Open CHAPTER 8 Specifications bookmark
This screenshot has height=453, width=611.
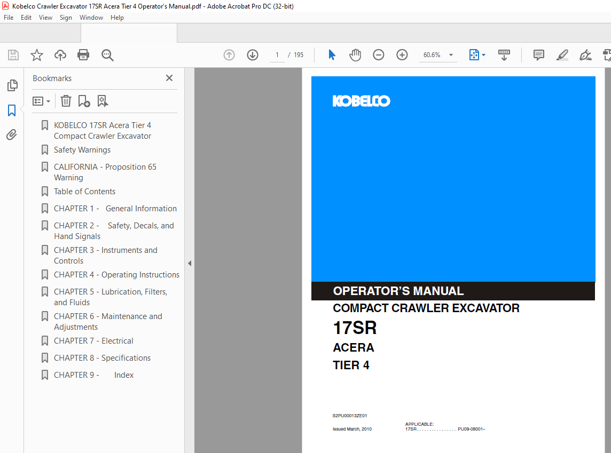(x=102, y=358)
